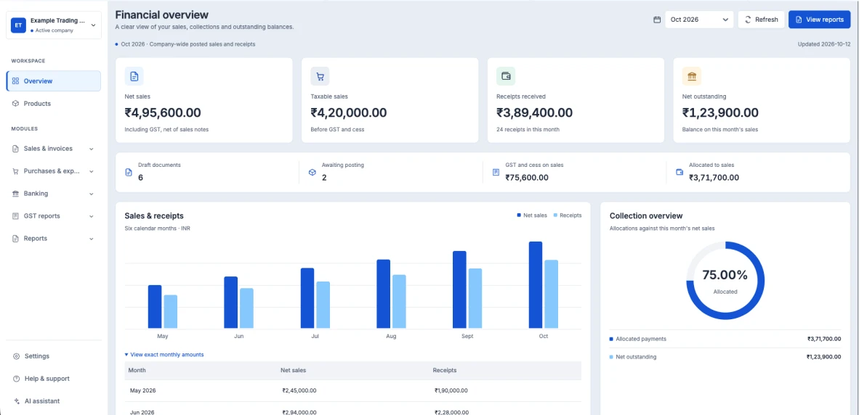
Task: Collapse View exact monthly amounts
Action: pos(164,354)
